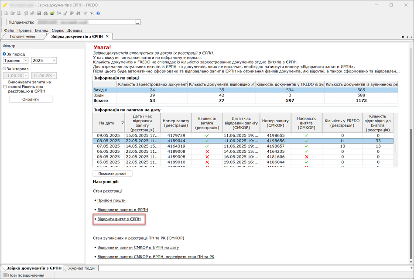Close the Звірка документів з ЄРПН tab
The height and width of the screenshot is (279, 414).
107,37
